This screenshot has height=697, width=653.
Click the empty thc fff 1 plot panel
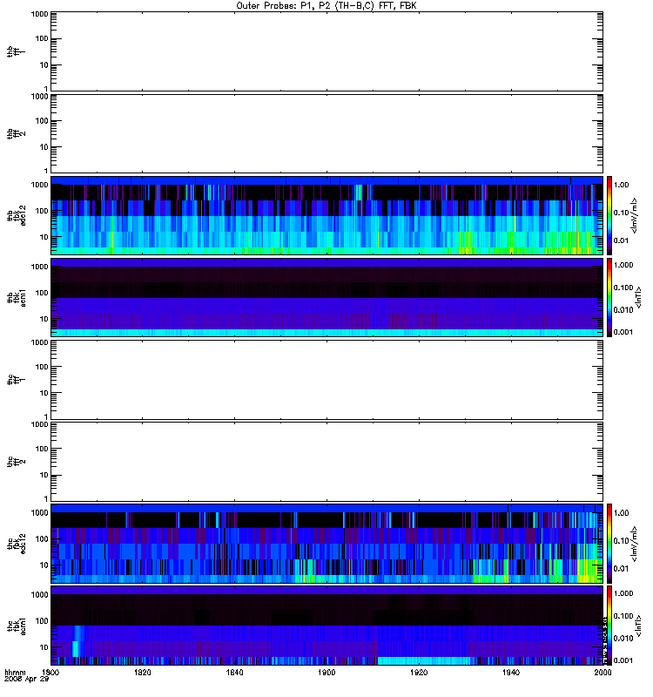[326, 380]
